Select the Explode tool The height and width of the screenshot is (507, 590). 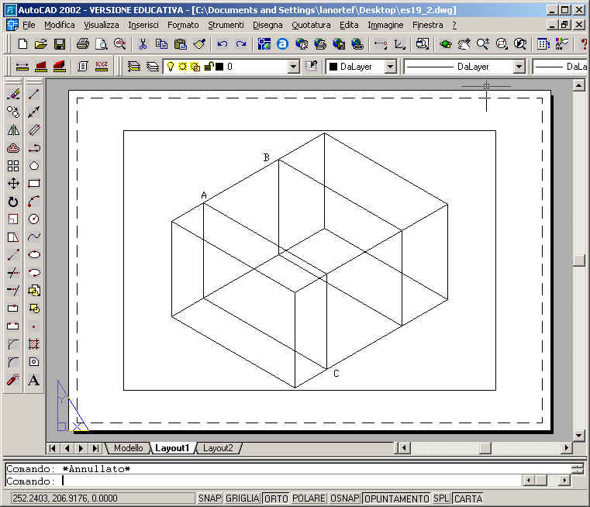coord(13,380)
